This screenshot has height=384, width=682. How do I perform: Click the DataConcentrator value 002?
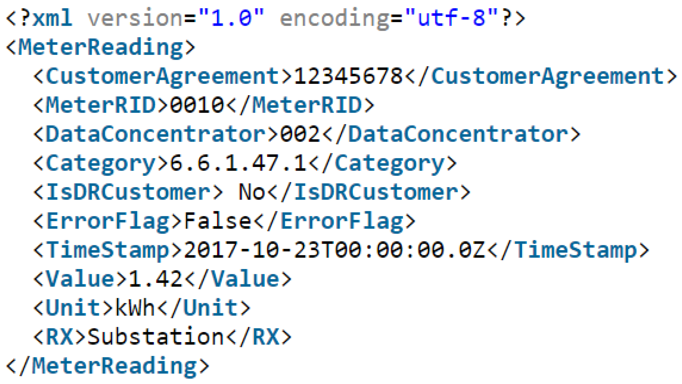tap(300, 134)
